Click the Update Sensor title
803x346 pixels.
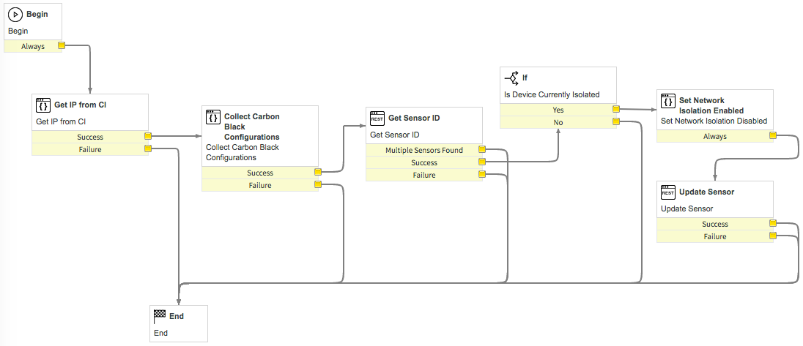(707, 192)
